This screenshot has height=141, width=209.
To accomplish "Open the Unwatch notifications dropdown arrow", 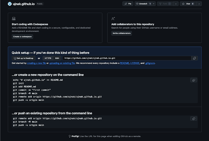I will [154, 4].
